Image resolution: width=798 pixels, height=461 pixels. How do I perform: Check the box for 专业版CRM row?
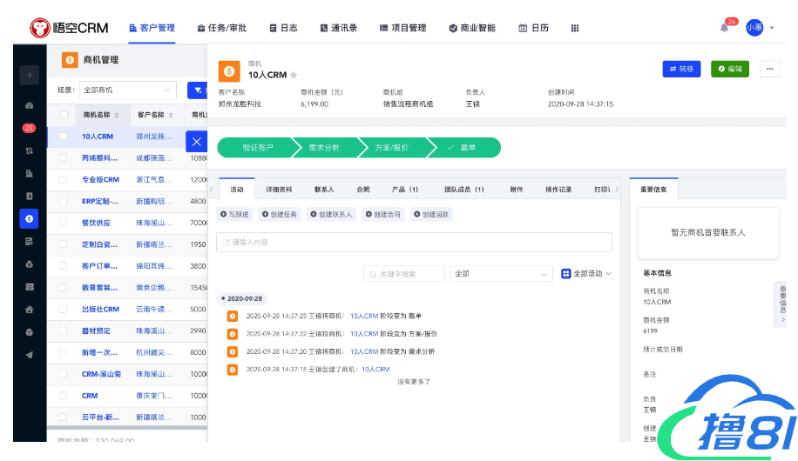[x=64, y=179]
